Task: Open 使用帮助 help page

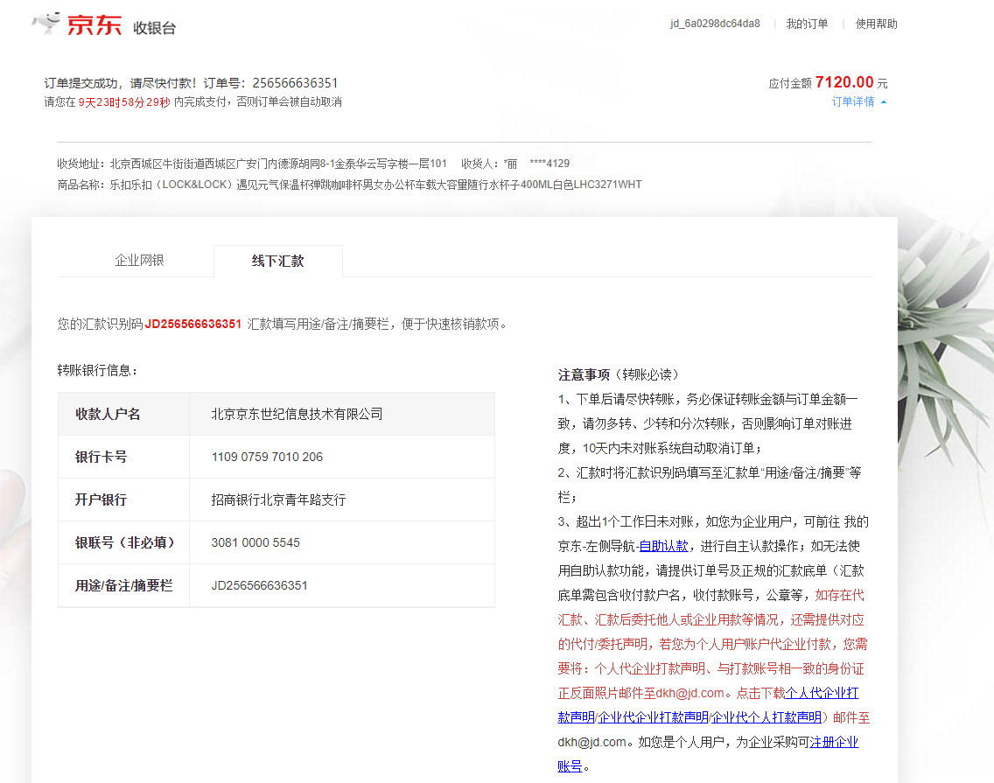Action: 876,24
